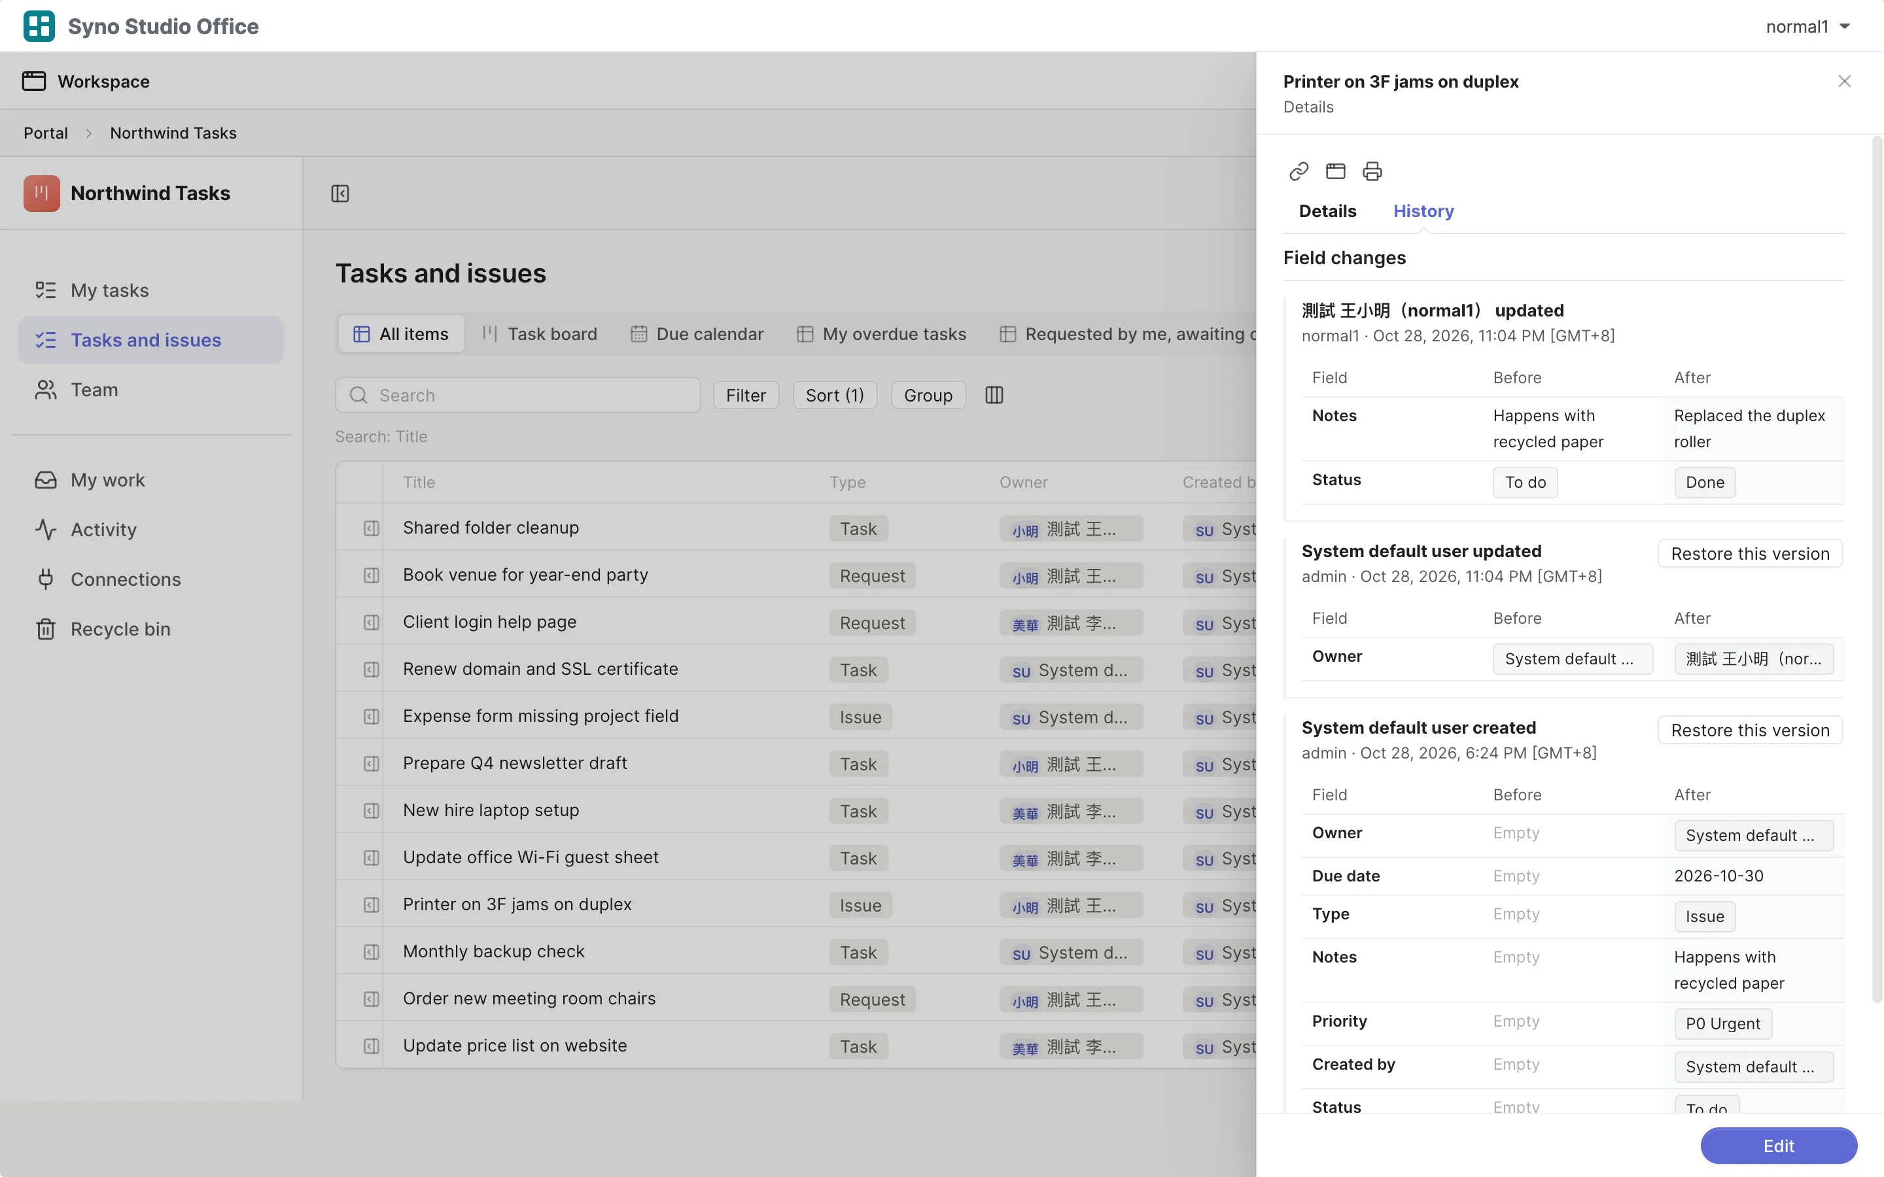Screen dimensions: 1884x1177
Task: Click the Title column header
Action: [x=419, y=483]
